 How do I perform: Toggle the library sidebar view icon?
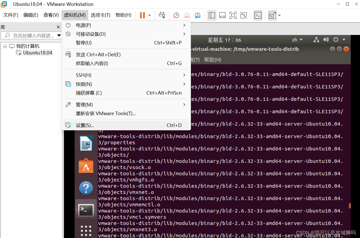pyautogui.click(x=212, y=15)
